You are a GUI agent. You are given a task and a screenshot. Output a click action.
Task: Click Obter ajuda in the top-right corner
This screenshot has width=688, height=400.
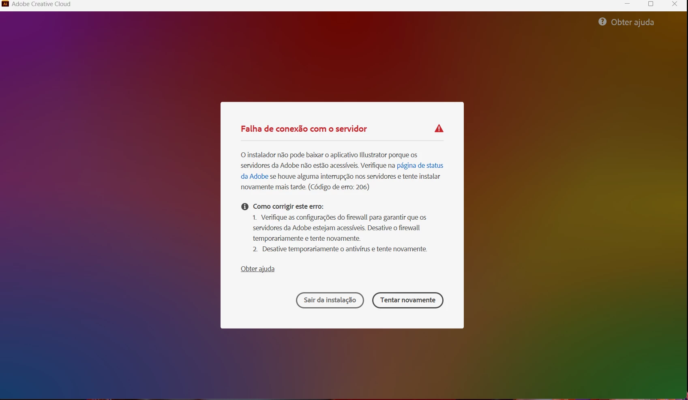632,22
